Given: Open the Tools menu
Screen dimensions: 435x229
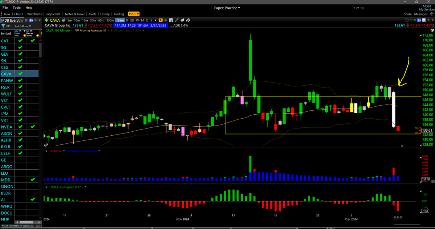Looking at the screenshot, I should [x=17, y=8].
